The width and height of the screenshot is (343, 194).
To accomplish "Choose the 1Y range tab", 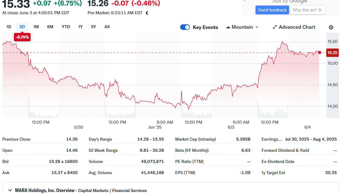I will (80, 27).
